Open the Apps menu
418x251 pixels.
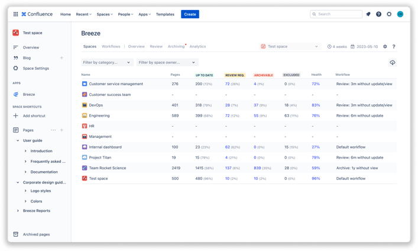(144, 14)
